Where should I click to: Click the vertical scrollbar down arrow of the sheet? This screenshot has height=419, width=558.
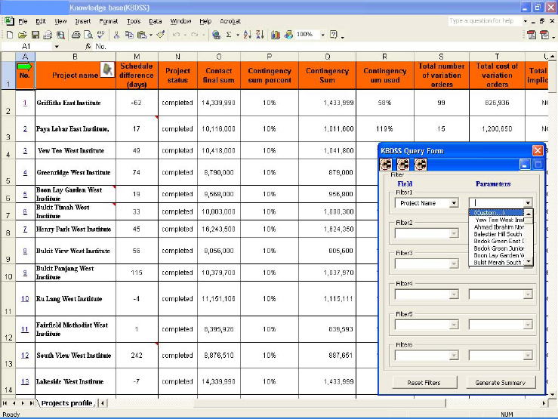click(x=552, y=394)
